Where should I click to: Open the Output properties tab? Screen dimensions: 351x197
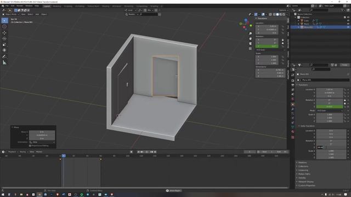[292, 85]
